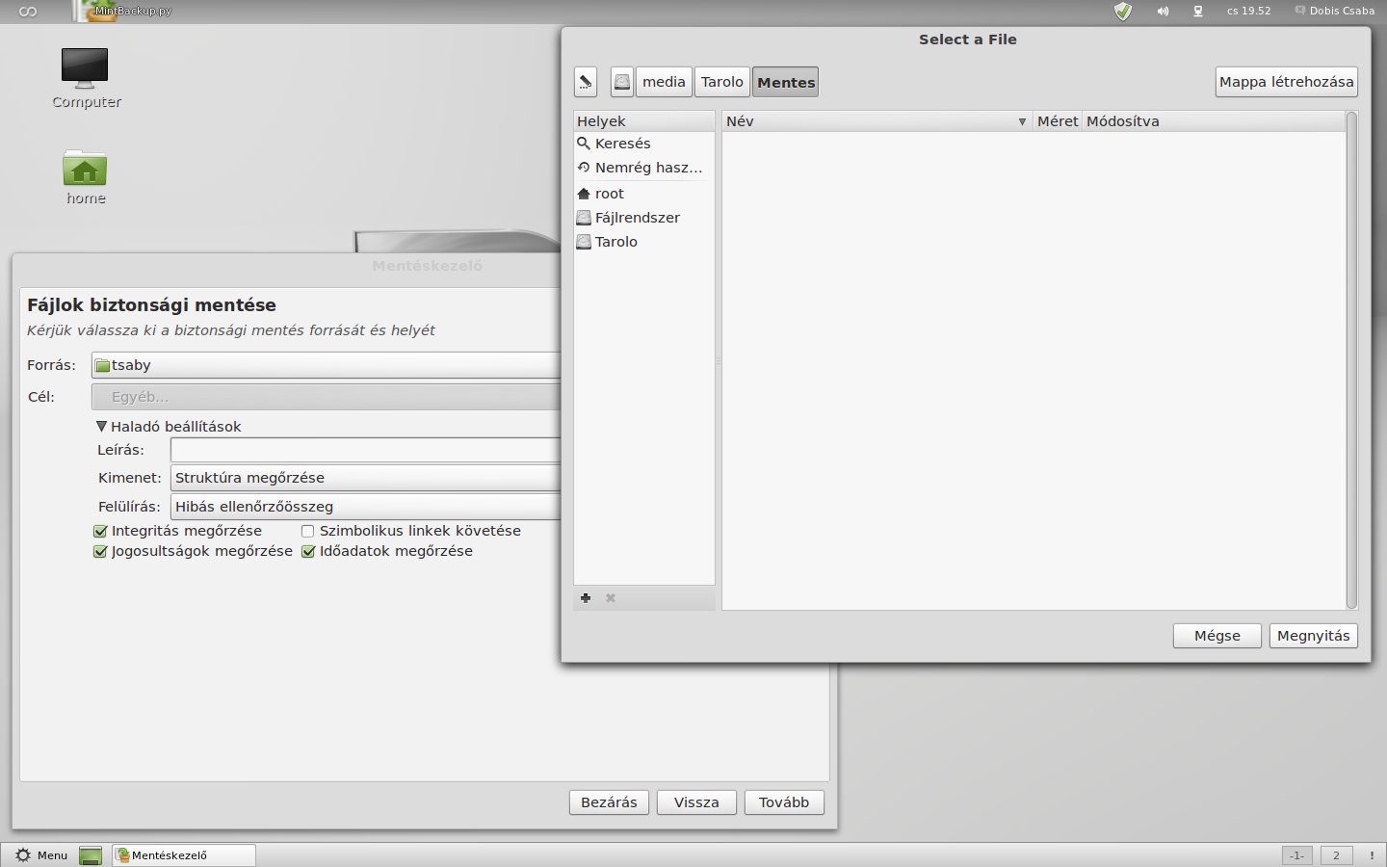Viewport: 1387px width, 867px height.
Task: Click Tovább in Mentéskezelő window
Action: (784, 802)
